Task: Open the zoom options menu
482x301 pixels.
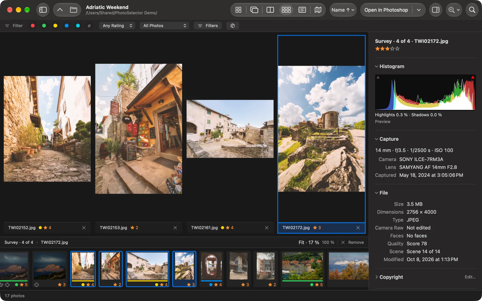Action: click(x=454, y=10)
